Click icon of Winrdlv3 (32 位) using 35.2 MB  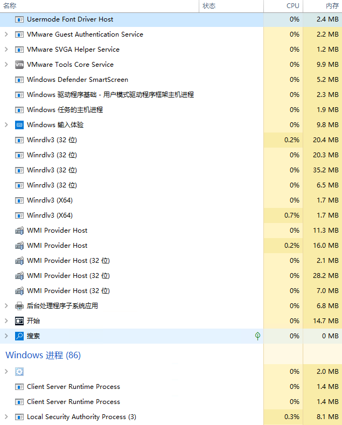click(19, 170)
